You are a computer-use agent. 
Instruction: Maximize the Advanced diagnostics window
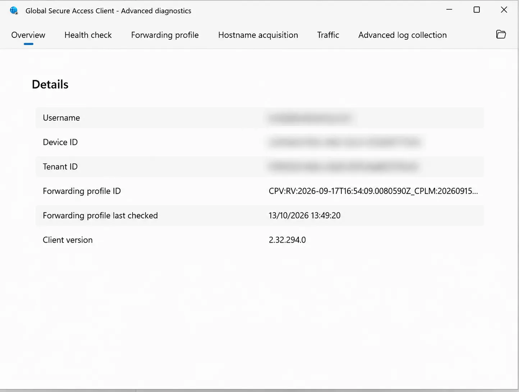click(x=477, y=10)
